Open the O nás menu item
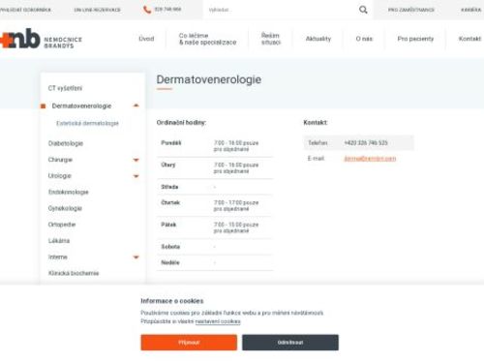The height and width of the screenshot is (363, 484). pos(364,39)
